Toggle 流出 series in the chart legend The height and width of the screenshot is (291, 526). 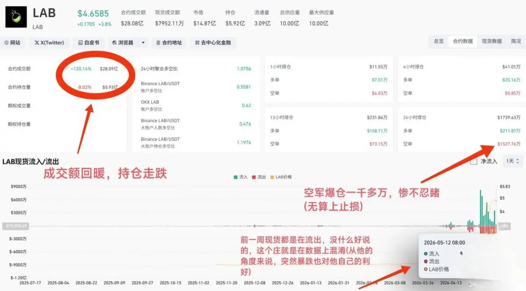click(x=260, y=177)
